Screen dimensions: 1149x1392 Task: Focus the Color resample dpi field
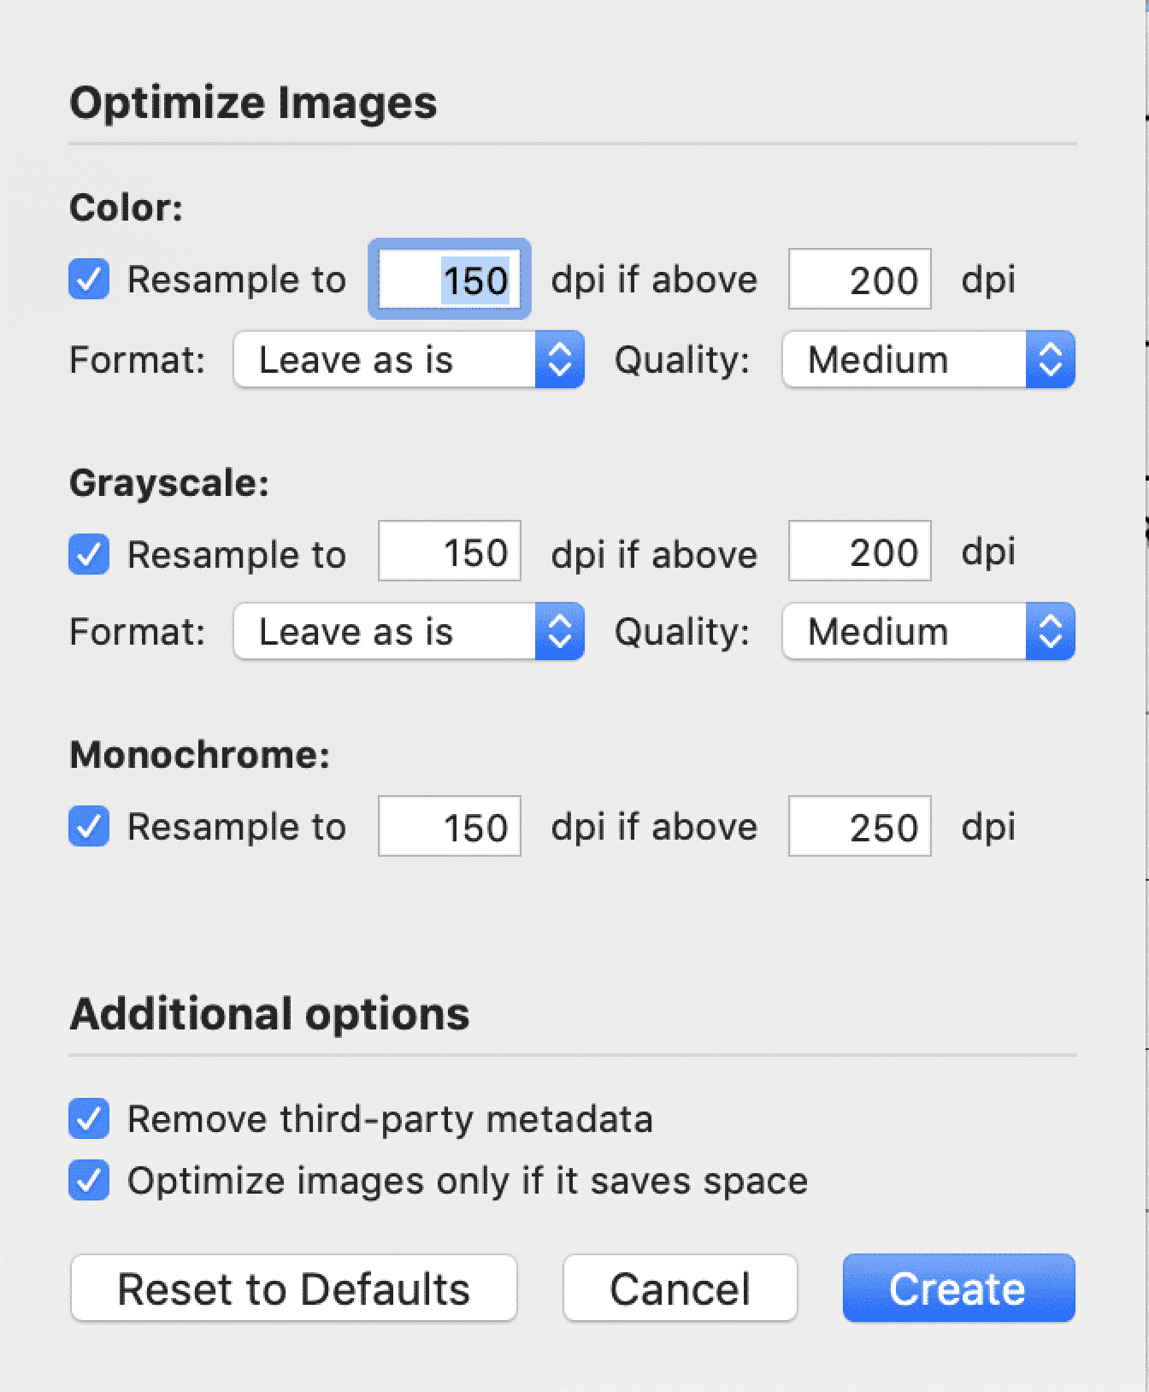(x=450, y=280)
